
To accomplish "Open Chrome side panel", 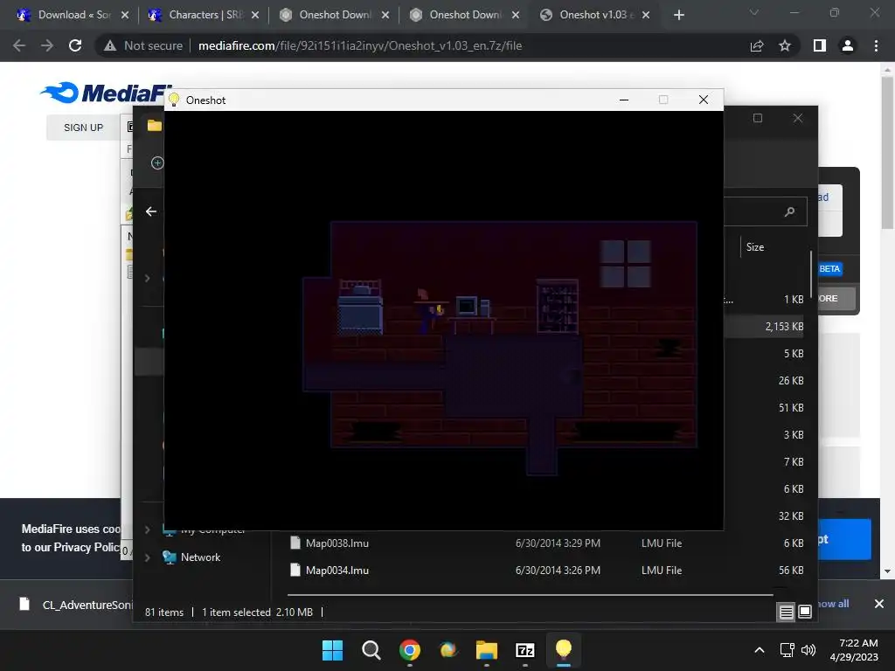I will click(x=820, y=45).
